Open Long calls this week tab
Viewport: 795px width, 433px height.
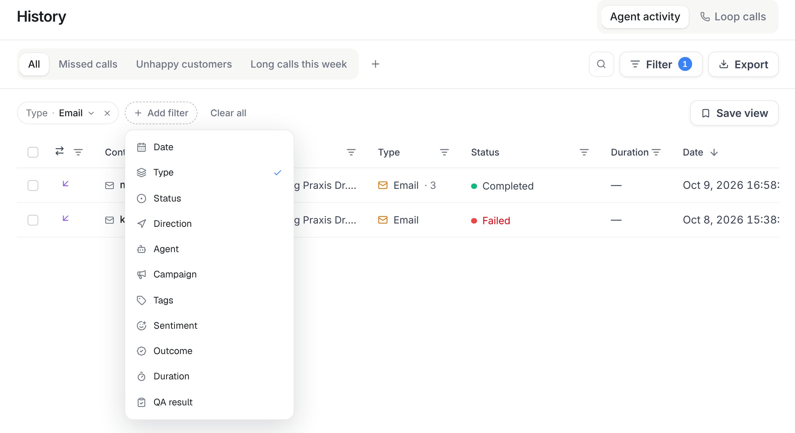pos(299,64)
